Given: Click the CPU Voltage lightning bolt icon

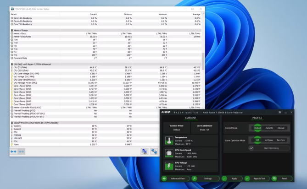Looking at the screenshot, I should pyautogui.click(x=169, y=166).
